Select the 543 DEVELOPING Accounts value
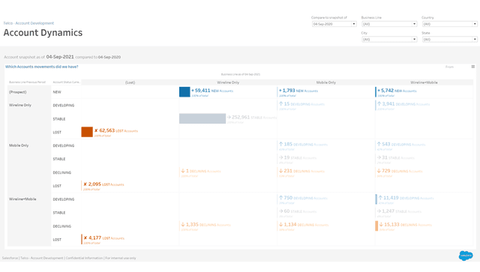The width and height of the screenshot is (480, 272). point(401,144)
